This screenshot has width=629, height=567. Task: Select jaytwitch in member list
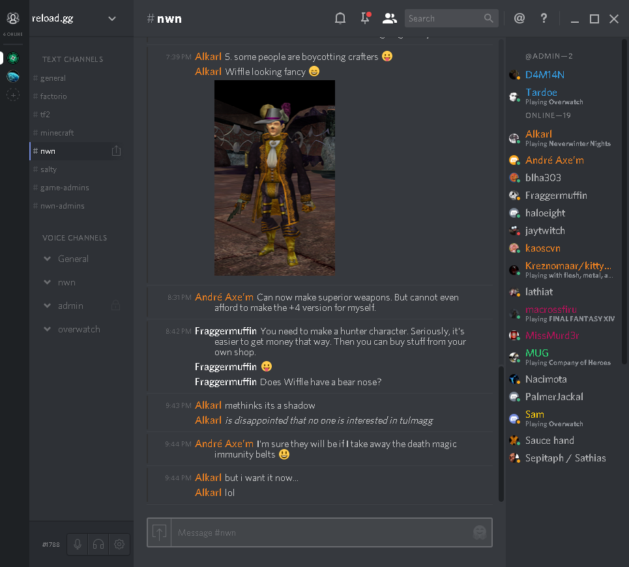pos(564,231)
